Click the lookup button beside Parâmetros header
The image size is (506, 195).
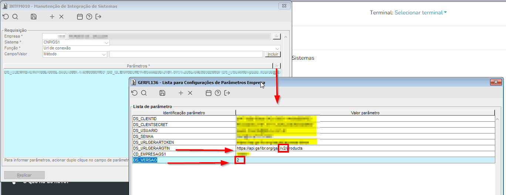point(277,66)
